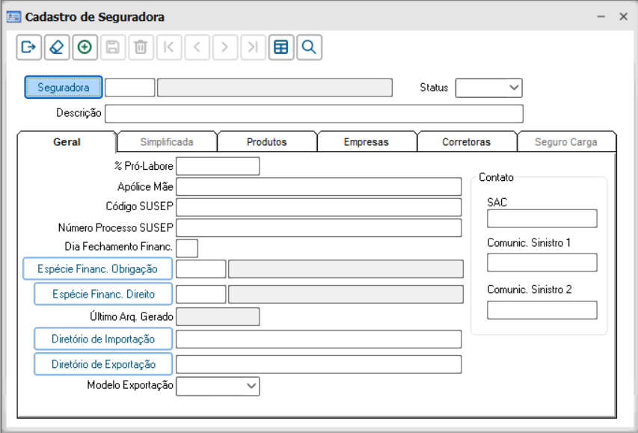This screenshot has height=433, width=638.
Task: Jump to the last record
Action: [253, 47]
